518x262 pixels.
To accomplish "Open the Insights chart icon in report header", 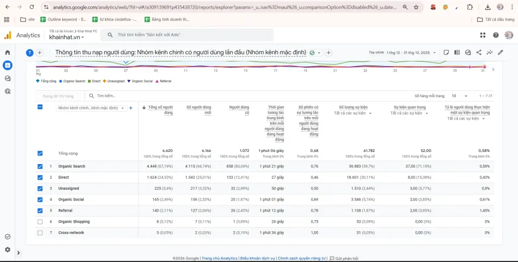I will (468, 53).
